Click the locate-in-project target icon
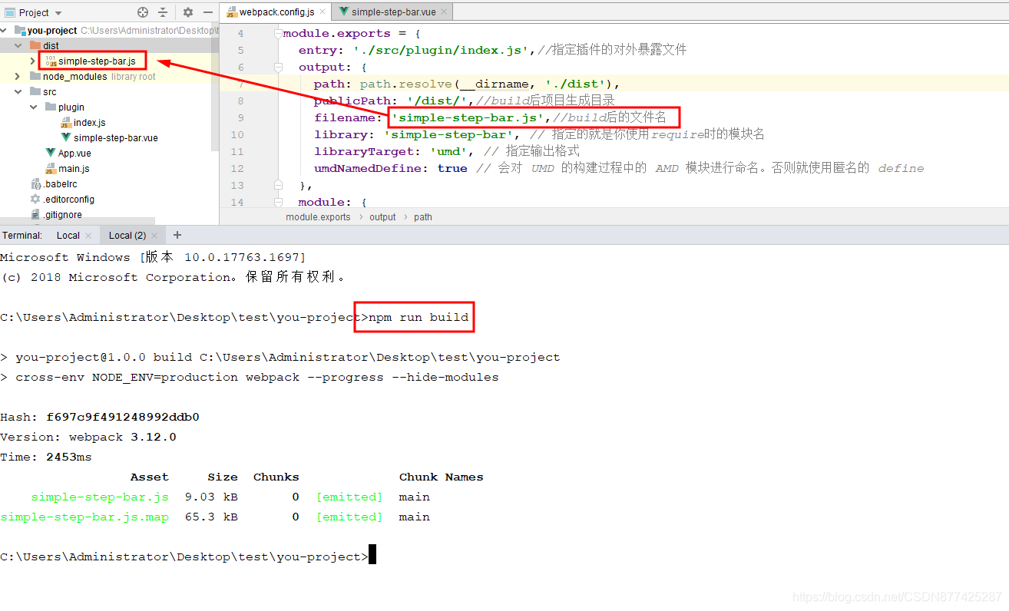 pos(143,12)
